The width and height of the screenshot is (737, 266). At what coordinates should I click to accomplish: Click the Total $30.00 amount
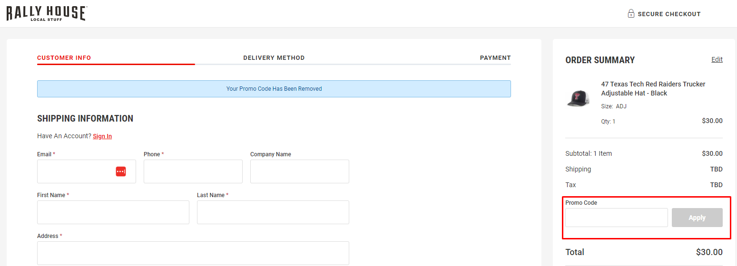(x=709, y=252)
